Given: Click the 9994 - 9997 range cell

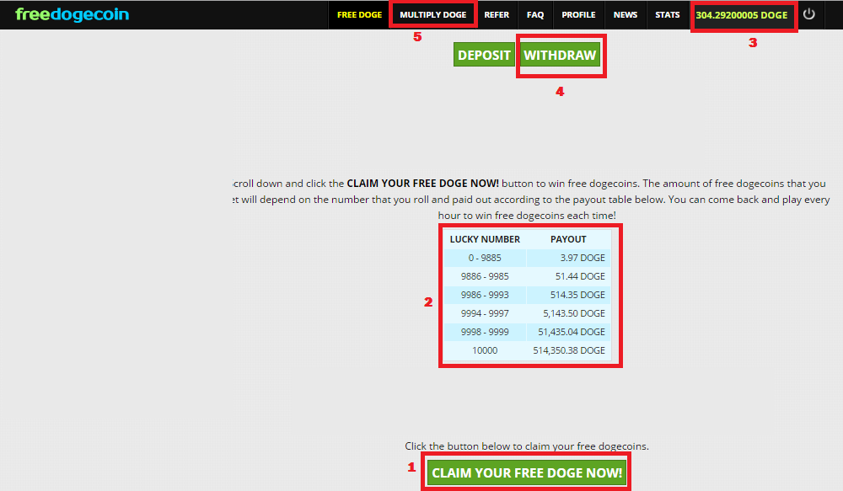Looking at the screenshot, I should 485,313.
